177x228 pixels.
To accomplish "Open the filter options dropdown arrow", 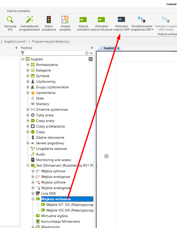I will coord(91,53).
